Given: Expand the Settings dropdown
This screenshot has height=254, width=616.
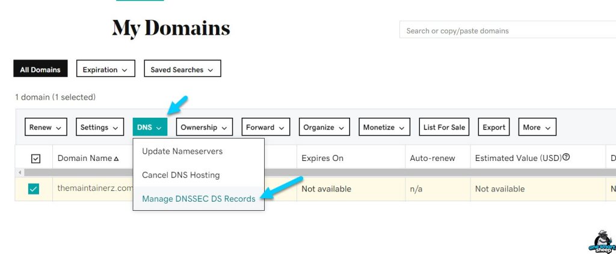Looking at the screenshot, I should coord(99,127).
